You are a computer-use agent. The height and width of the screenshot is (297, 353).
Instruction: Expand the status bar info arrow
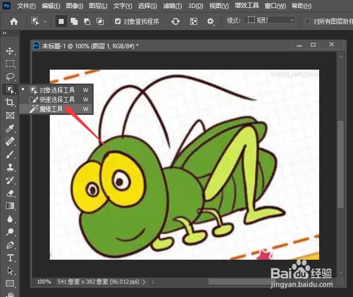pos(144,282)
